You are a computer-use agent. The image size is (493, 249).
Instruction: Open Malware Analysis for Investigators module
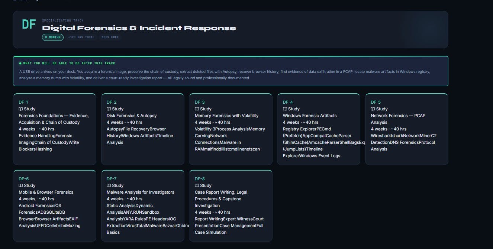click(141, 192)
